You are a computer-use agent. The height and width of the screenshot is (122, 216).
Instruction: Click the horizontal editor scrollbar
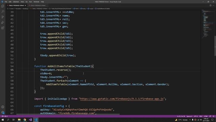tap(68, 114)
